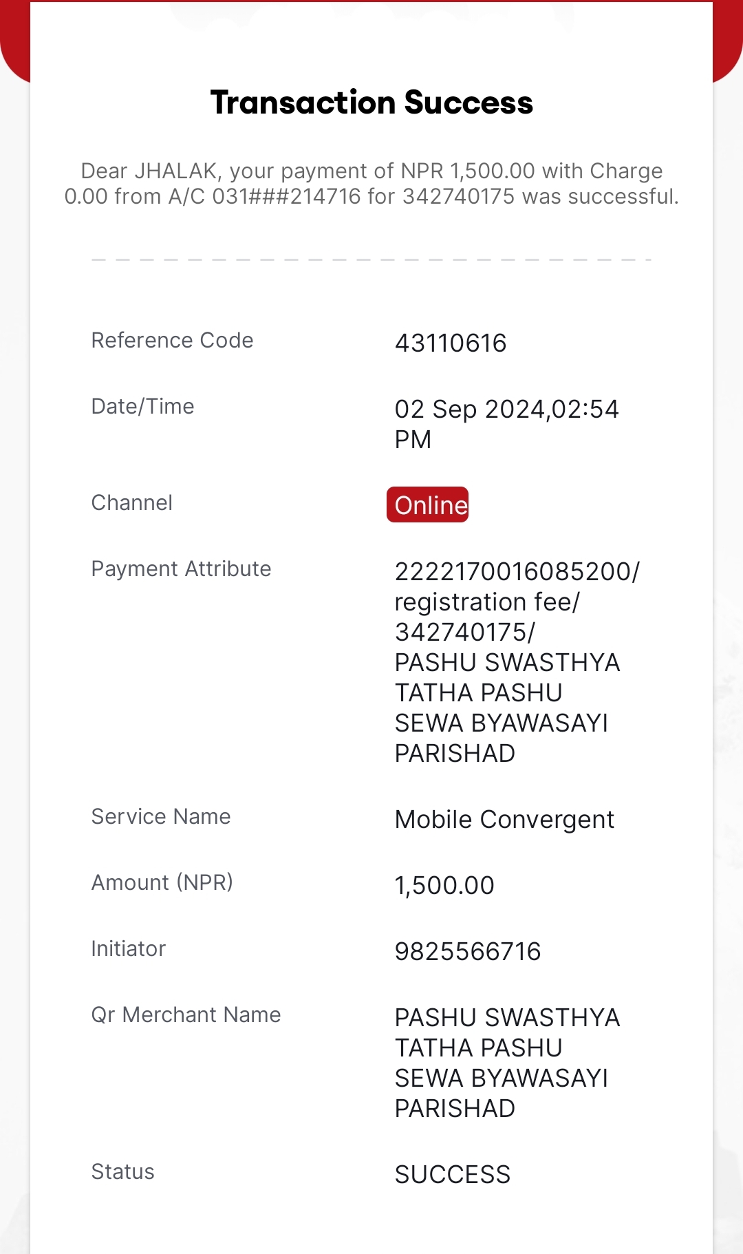Tap the Amount (NPR) label
Image resolution: width=743 pixels, height=1254 pixels.
pos(162,882)
